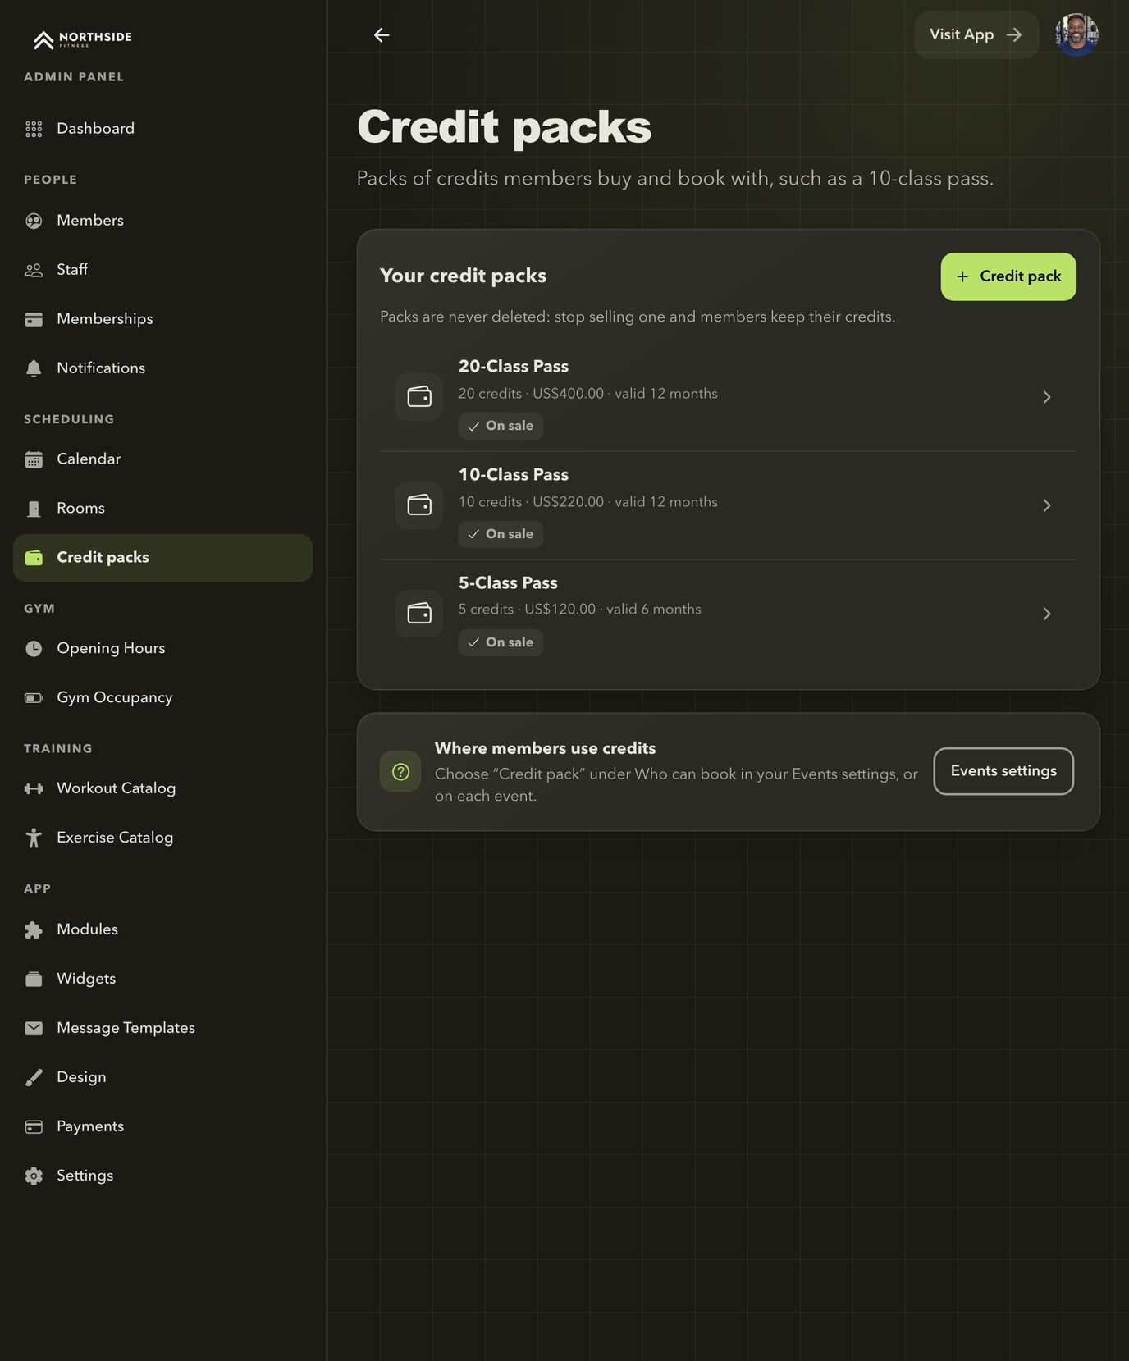Open Message Templates in the sidebar
1129x1361 pixels.
tap(162, 1028)
